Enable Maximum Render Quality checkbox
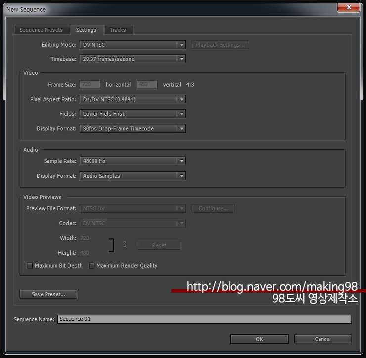 click(91, 266)
